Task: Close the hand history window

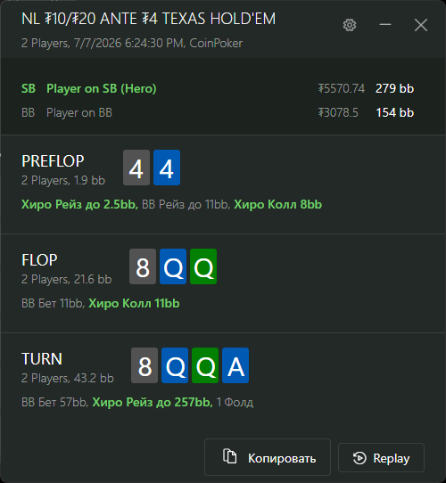Action: (421, 25)
